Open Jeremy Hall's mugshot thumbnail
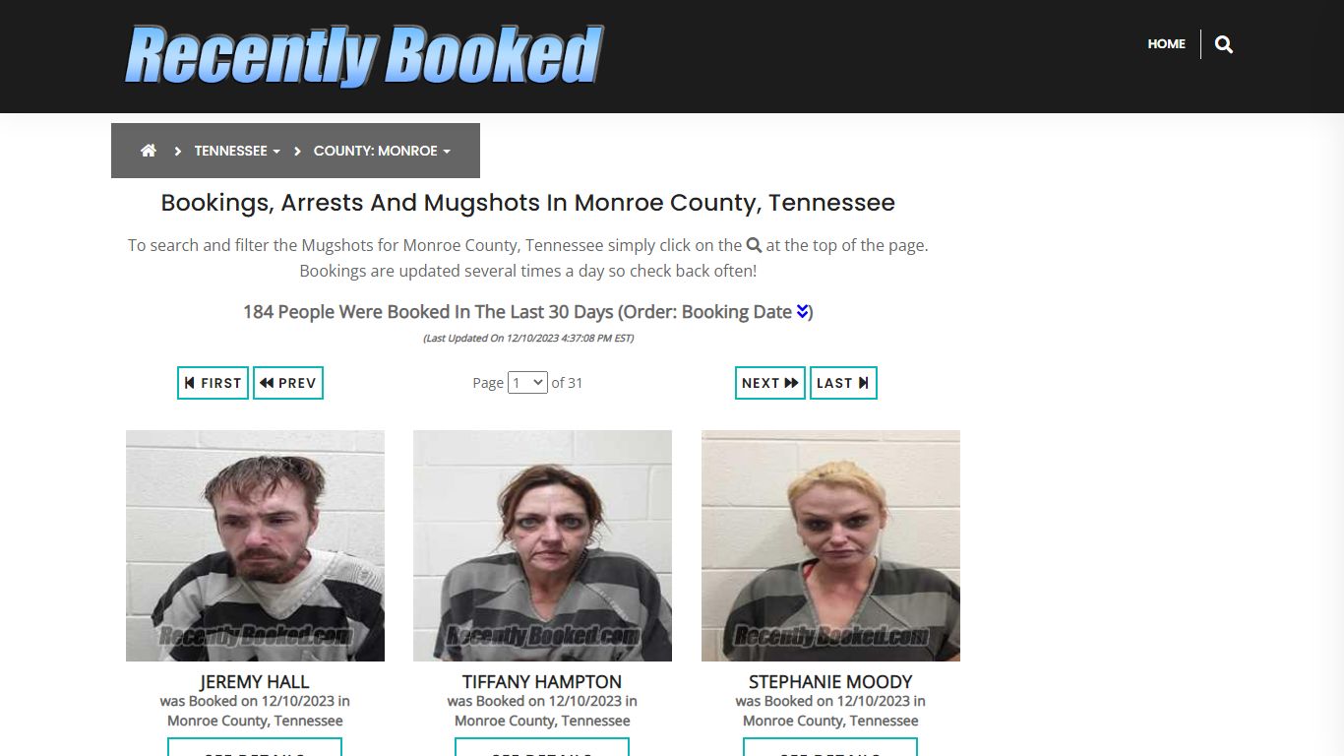The width and height of the screenshot is (1344, 756). pos(255,545)
